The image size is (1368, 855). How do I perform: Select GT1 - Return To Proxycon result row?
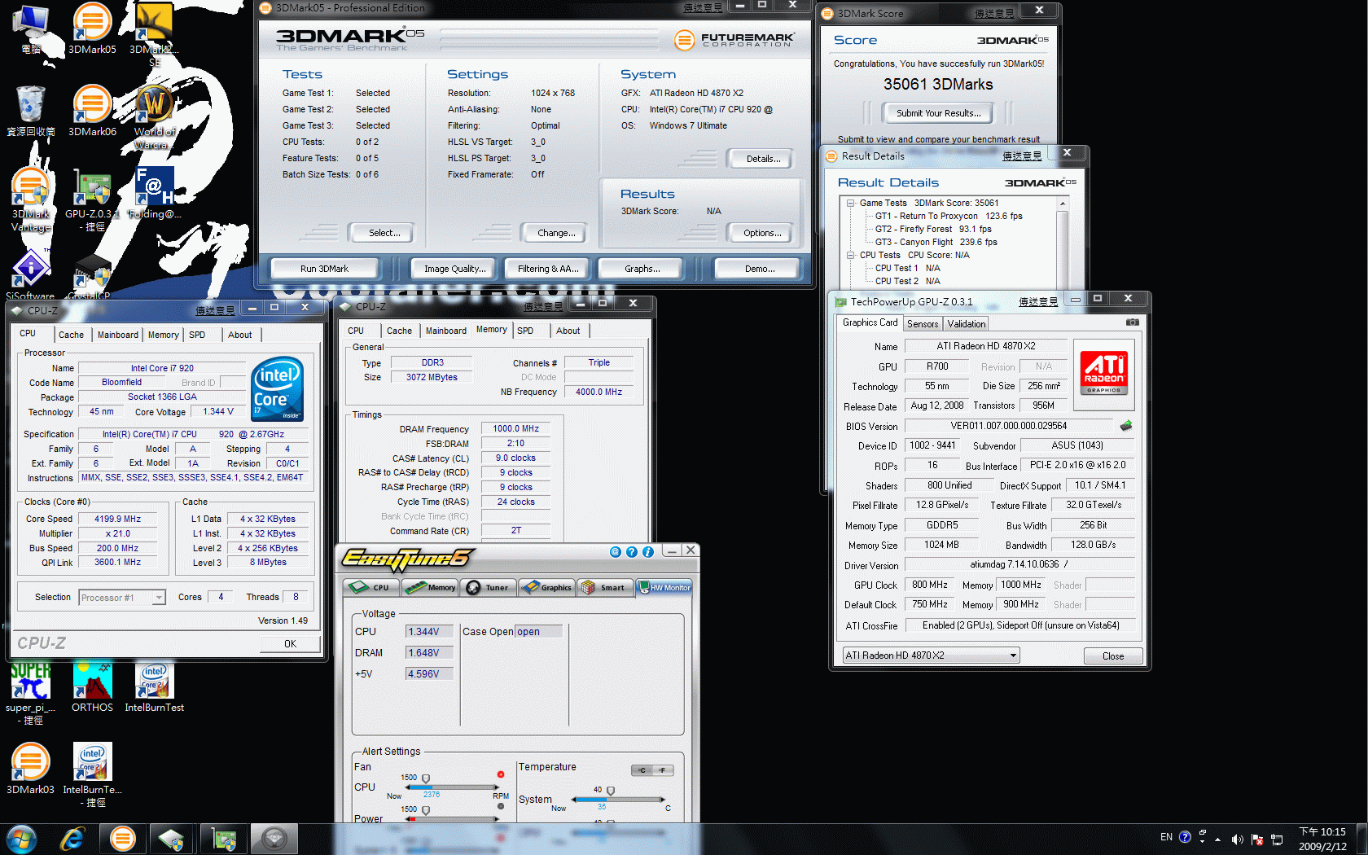tap(949, 217)
